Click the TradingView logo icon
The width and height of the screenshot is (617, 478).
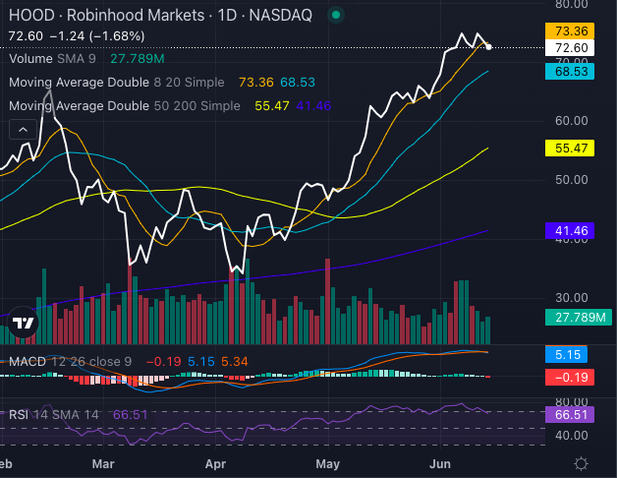23,323
